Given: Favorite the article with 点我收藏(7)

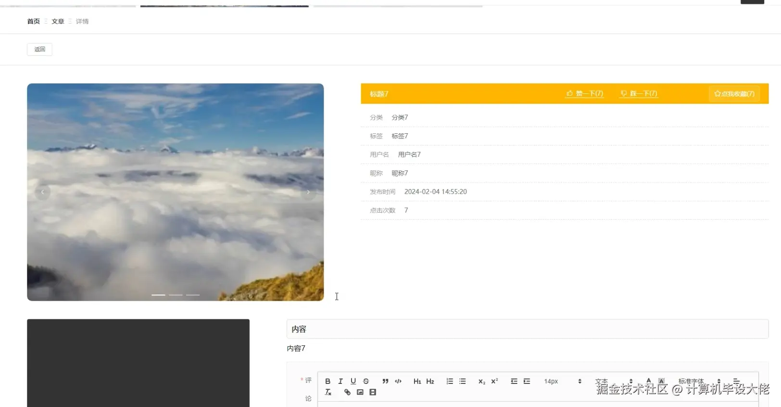Looking at the screenshot, I should pyautogui.click(x=734, y=94).
